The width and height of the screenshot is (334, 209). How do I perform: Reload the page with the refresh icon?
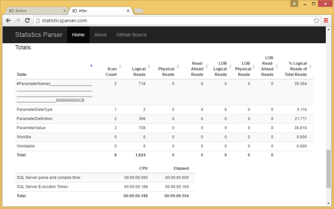(28, 20)
